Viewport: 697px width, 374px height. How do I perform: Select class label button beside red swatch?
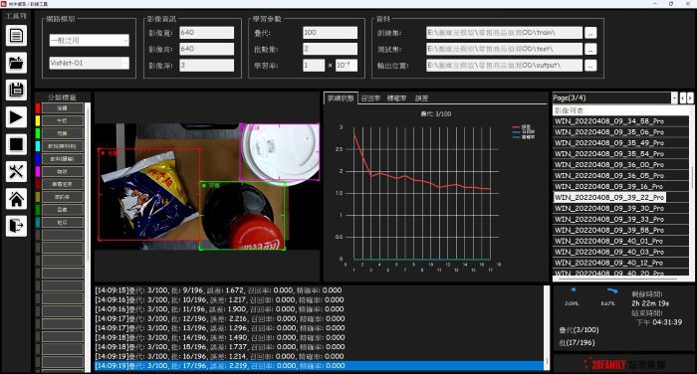click(62, 108)
